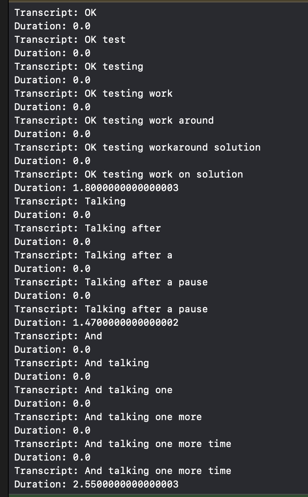This screenshot has height=497, width=308.
Task: Select the "Transcript: OK testing" output line
Action: pyautogui.click(x=78, y=67)
